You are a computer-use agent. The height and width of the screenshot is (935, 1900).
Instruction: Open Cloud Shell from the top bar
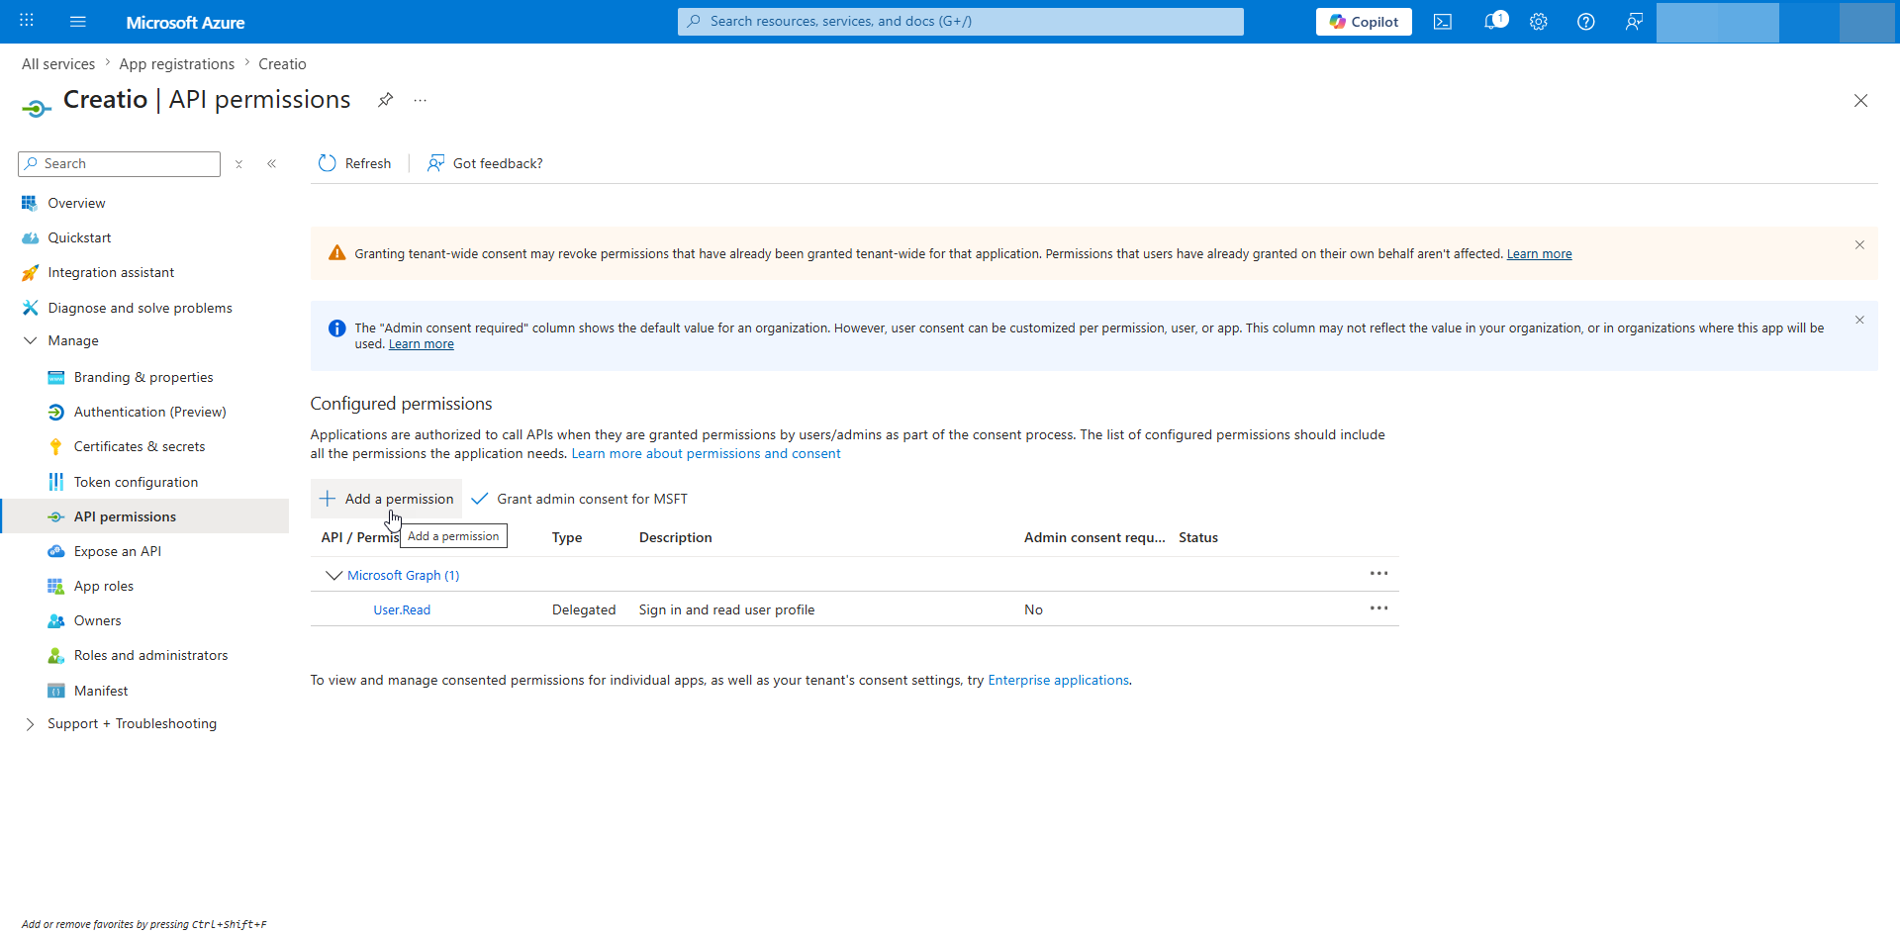click(x=1443, y=22)
